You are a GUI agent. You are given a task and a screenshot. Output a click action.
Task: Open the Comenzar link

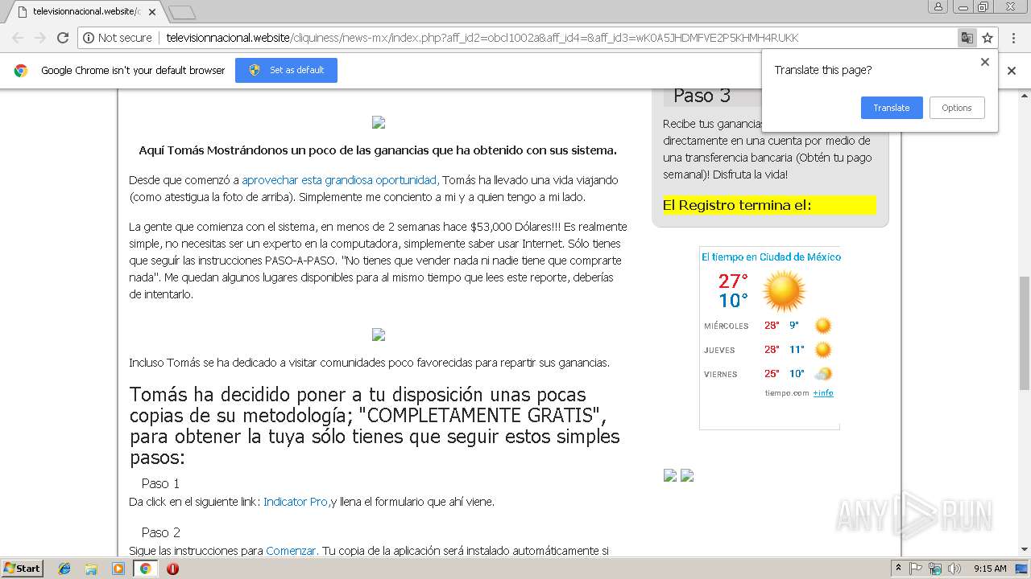pos(292,551)
